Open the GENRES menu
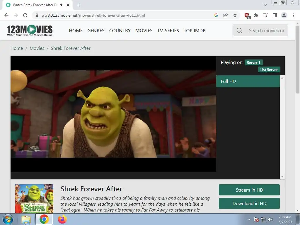This screenshot has height=225, width=300. (x=96, y=30)
